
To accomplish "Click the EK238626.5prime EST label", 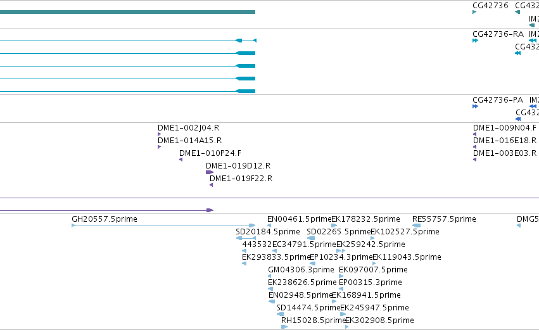I will [302, 283].
